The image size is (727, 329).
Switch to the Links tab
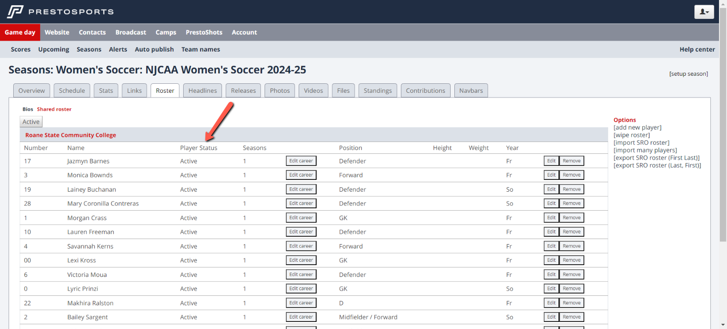click(134, 90)
